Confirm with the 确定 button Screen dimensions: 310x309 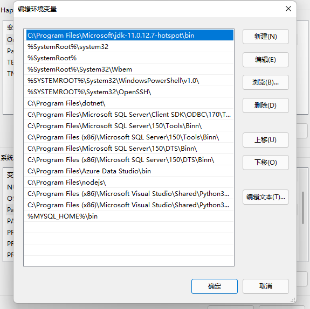pyautogui.click(x=215, y=286)
